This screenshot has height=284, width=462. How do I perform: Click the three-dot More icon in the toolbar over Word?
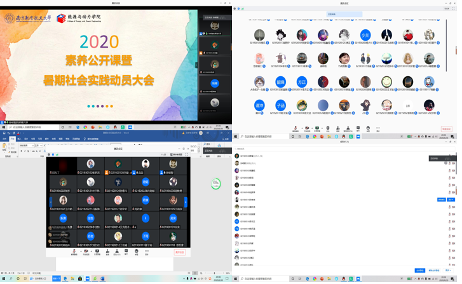coord(147,252)
